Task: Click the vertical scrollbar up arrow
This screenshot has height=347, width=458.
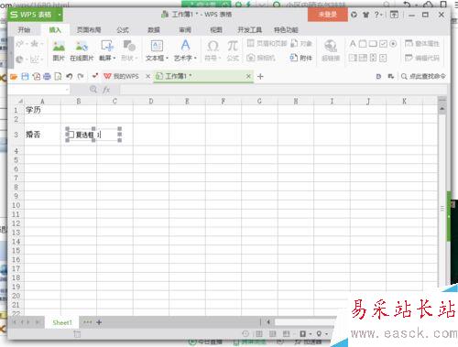Action: click(442, 109)
